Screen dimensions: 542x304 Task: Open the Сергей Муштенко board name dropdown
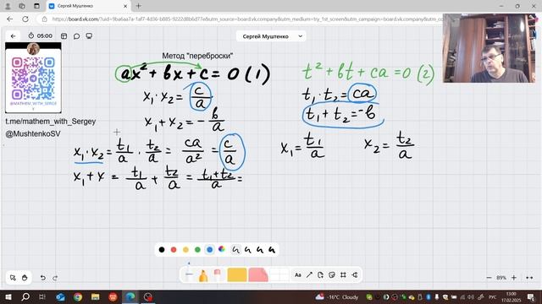271,36
